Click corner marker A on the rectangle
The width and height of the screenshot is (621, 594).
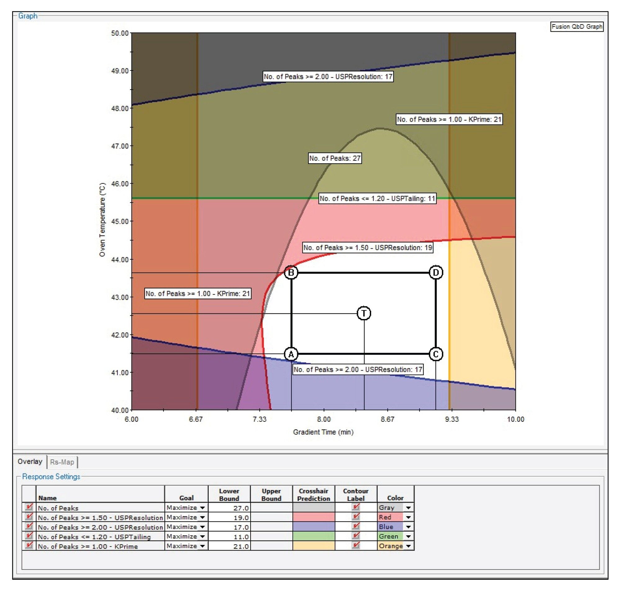(291, 354)
